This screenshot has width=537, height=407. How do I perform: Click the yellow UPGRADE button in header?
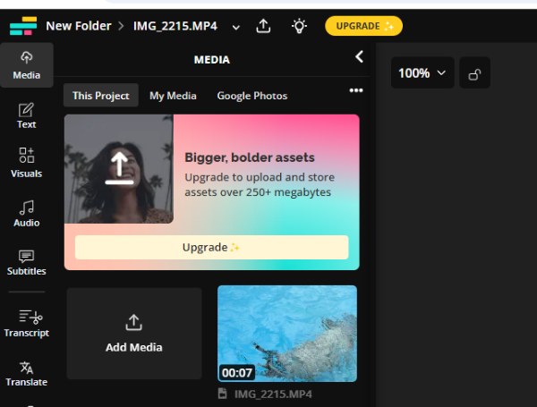click(363, 26)
